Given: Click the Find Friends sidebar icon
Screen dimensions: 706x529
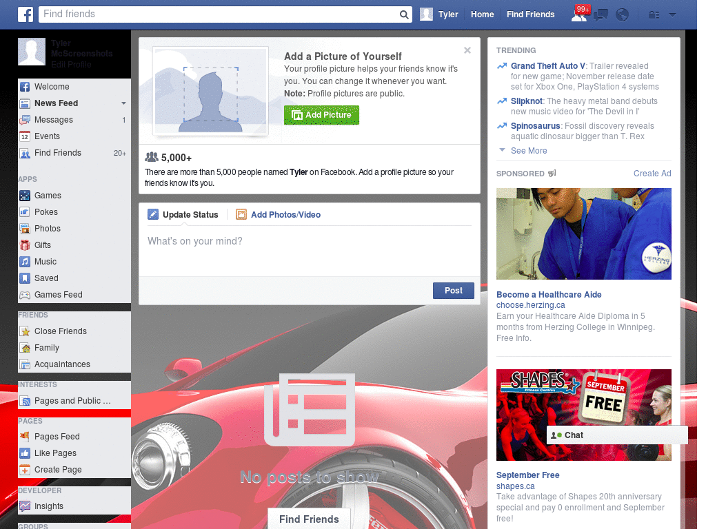Looking at the screenshot, I should click(x=25, y=153).
